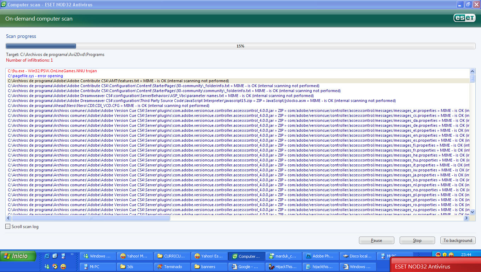Open the marduk_c taskbar window
The width and height of the screenshot is (481, 272).
tap(284, 256)
